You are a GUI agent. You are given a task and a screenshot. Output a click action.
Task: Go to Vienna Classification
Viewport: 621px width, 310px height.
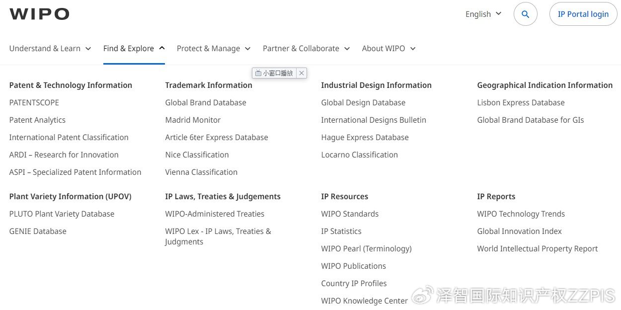tap(201, 172)
